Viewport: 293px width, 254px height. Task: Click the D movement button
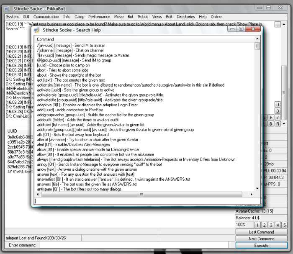277,111
